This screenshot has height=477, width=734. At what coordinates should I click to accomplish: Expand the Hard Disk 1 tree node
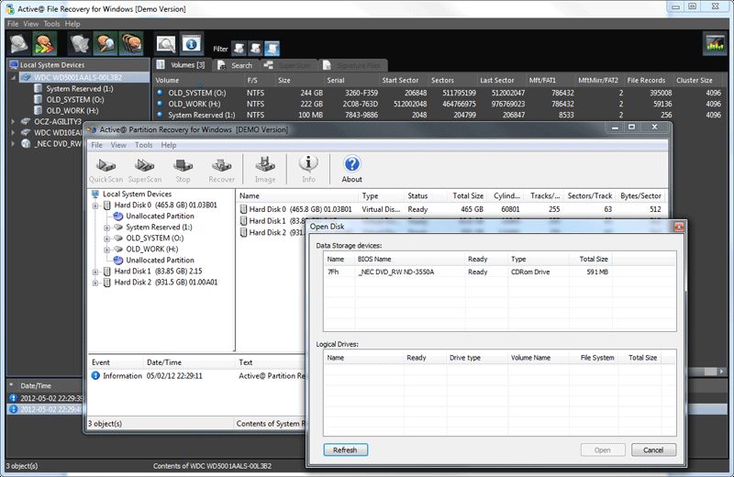click(95, 272)
